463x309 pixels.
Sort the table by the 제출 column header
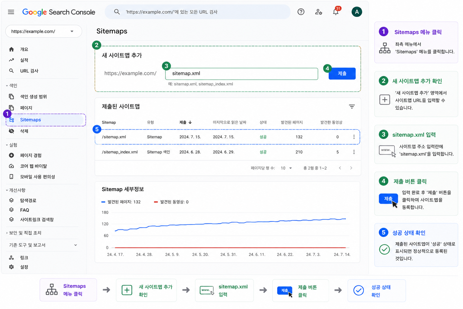pyautogui.click(x=186, y=123)
